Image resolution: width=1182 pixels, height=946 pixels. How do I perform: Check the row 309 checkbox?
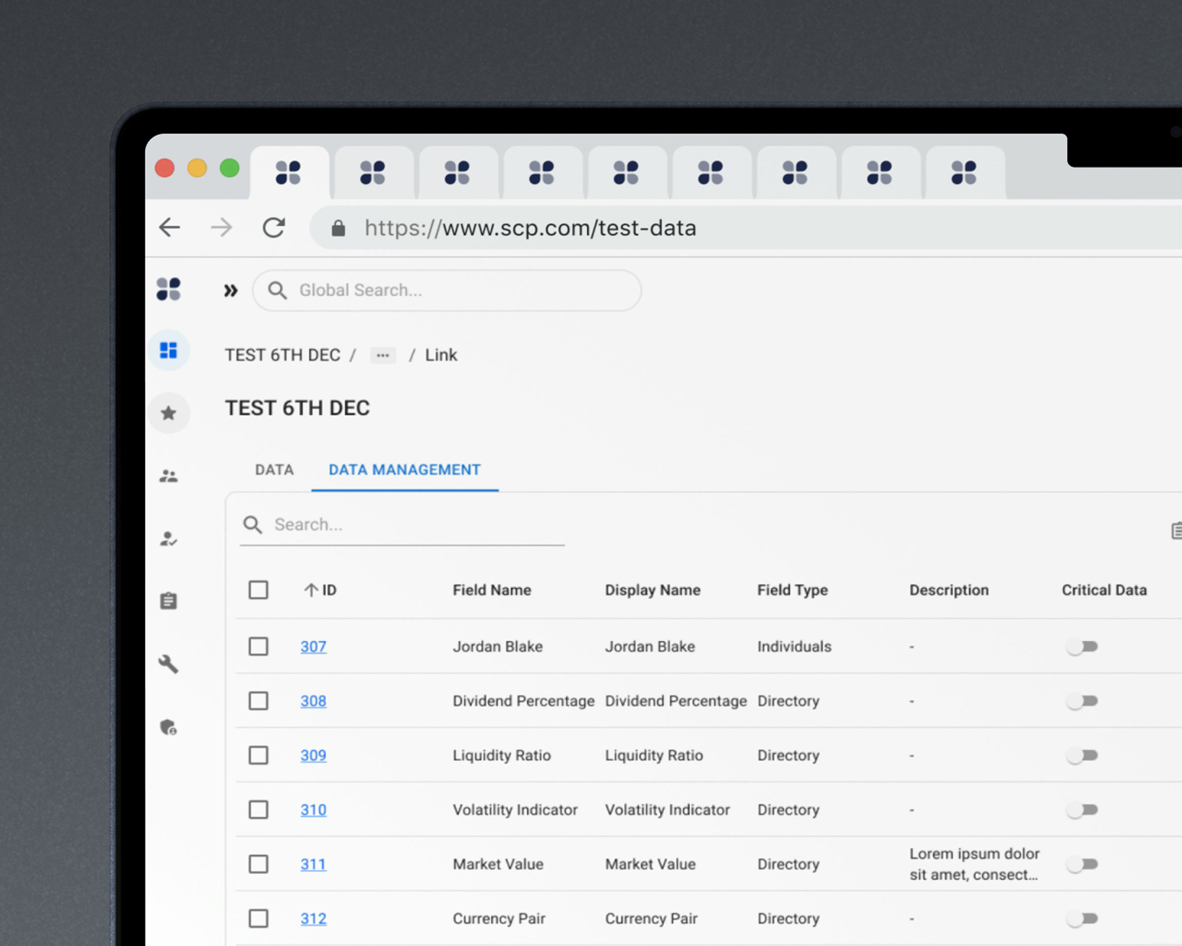click(x=258, y=755)
